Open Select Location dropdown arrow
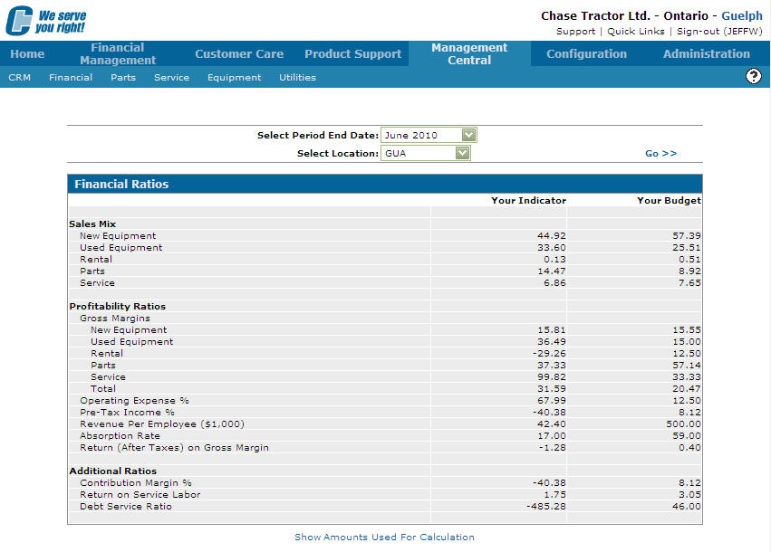This screenshot has width=771, height=552. click(x=462, y=153)
